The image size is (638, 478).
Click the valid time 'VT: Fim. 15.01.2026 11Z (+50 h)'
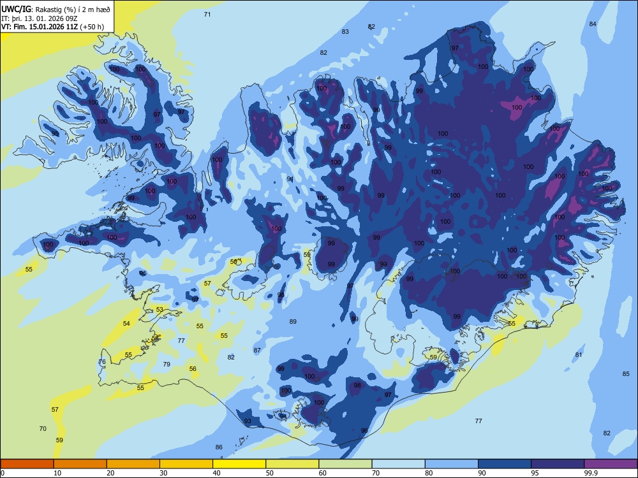52,27
